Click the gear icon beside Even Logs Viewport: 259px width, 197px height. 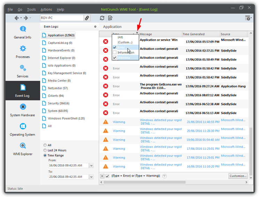[95, 26]
